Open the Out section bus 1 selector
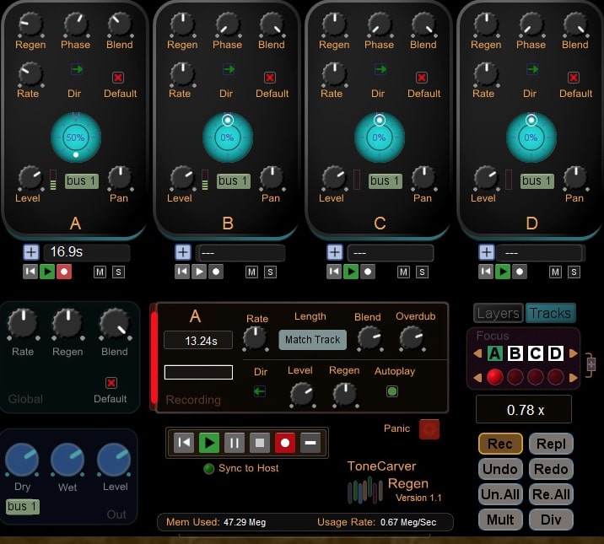Viewport: 604px width, 544px height. click(x=23, y=507)
